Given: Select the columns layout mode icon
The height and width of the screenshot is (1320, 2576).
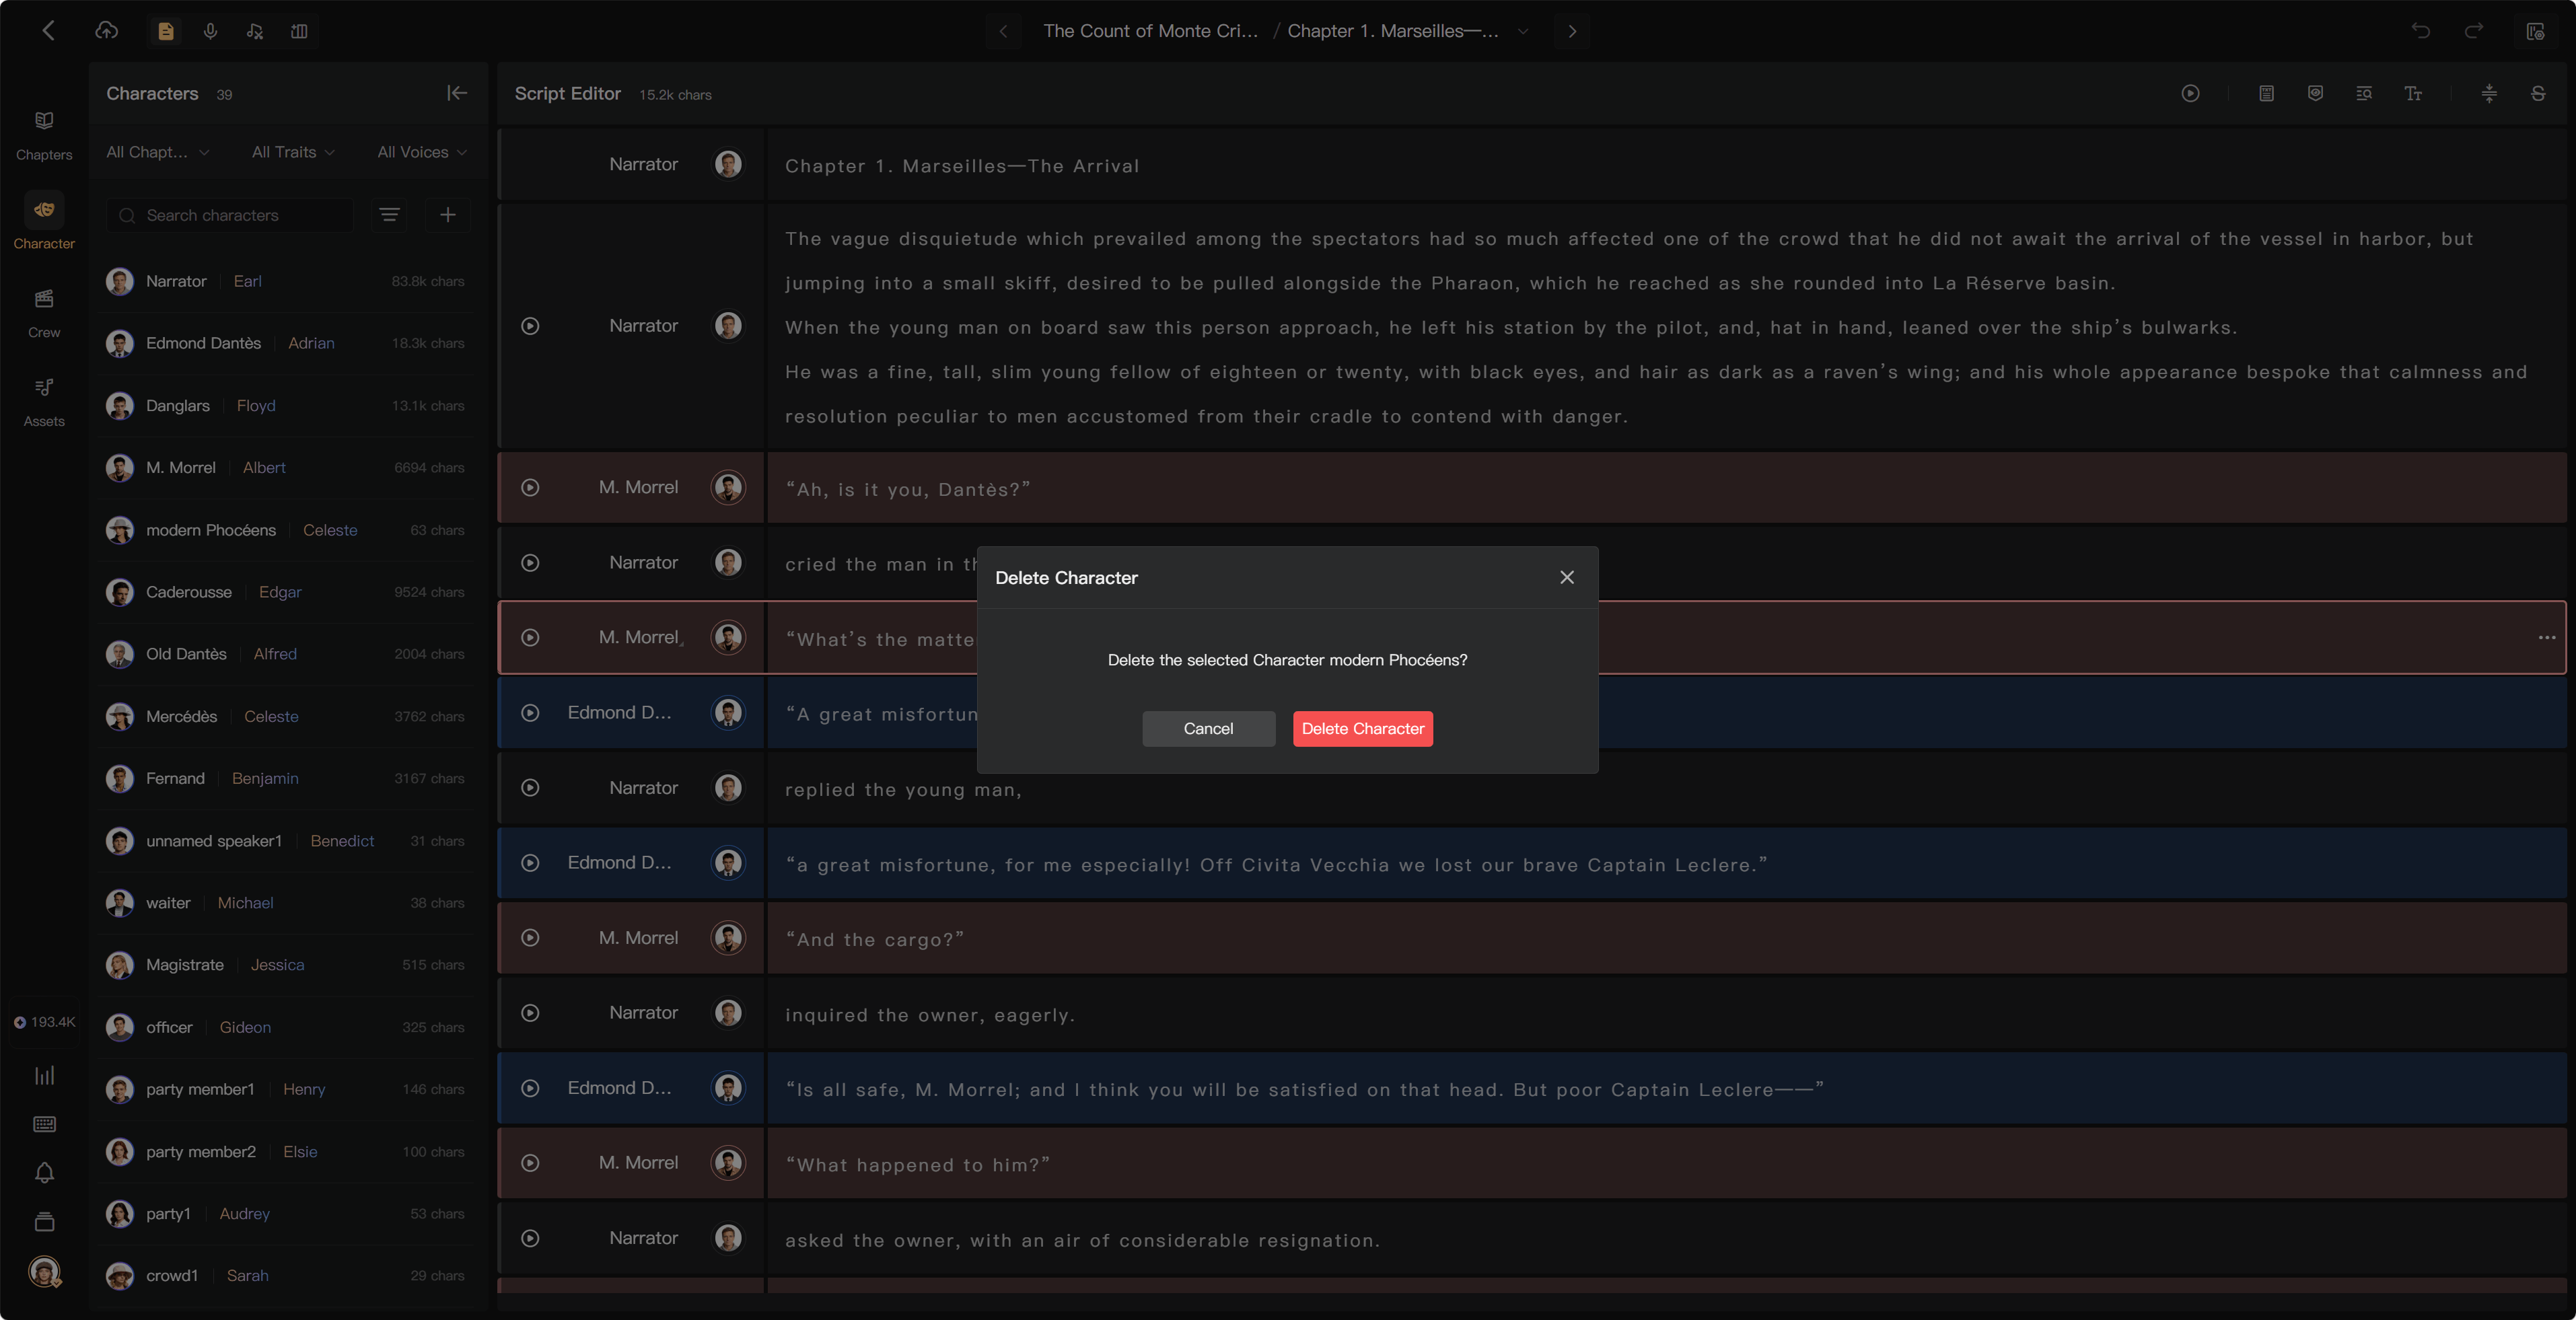Looking at the screenshot, I should pos(299,31).
